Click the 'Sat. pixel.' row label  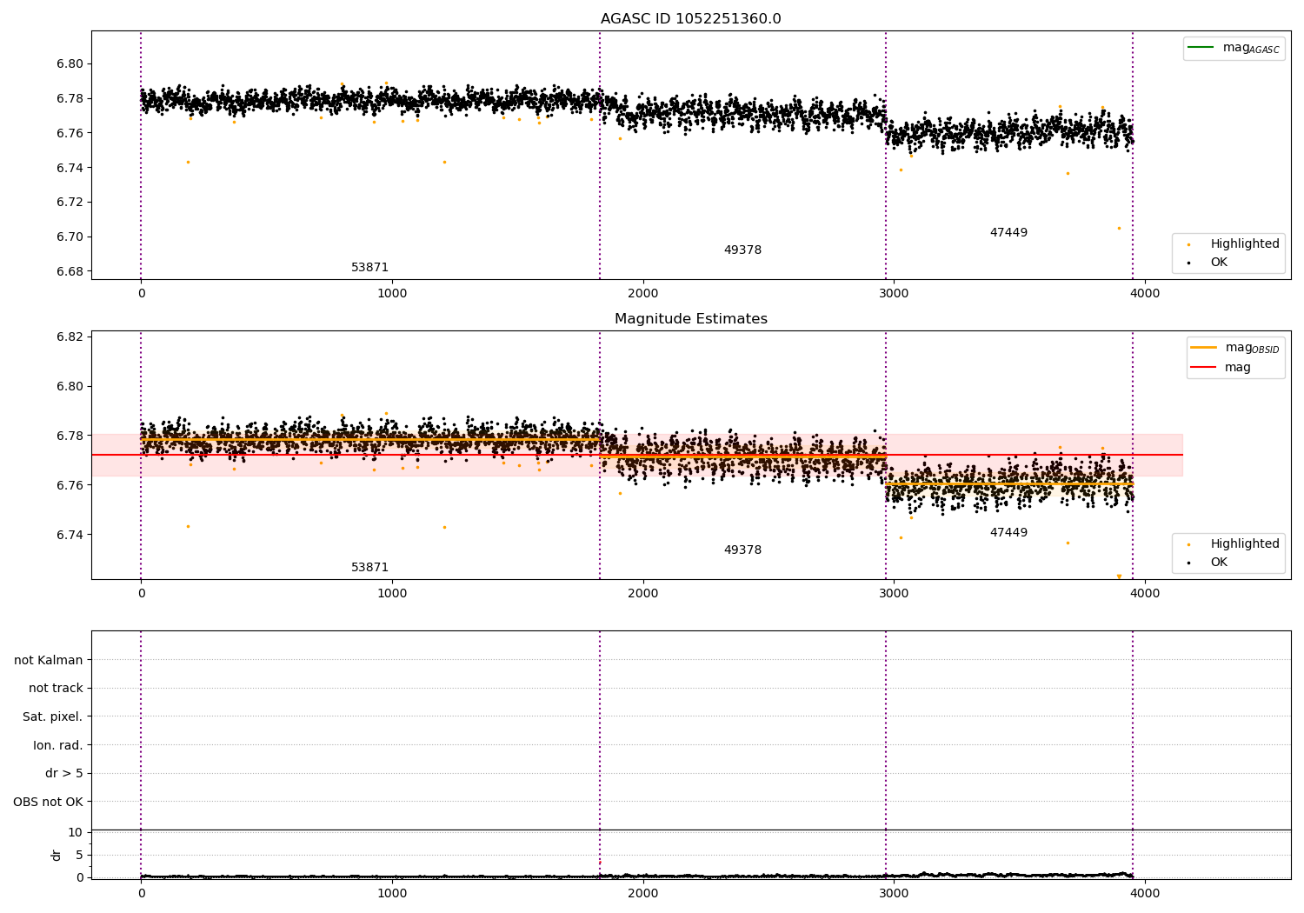tap(53, 717)
